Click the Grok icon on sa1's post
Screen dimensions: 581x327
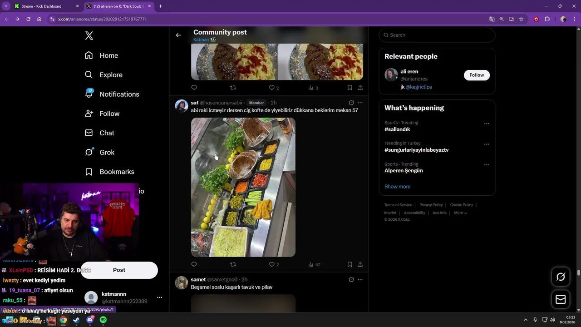click(x=351, y=103)
